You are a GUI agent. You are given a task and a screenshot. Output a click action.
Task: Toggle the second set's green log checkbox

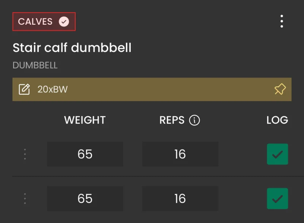pyautogui.click(x=277, y=199)
